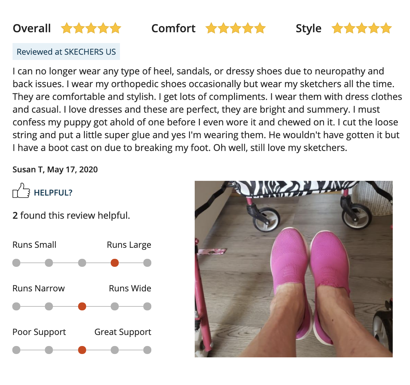The width and height of the screenshot is (410, 385).
Task: Click the highlighted center dot on support scale
Action: 82,350
